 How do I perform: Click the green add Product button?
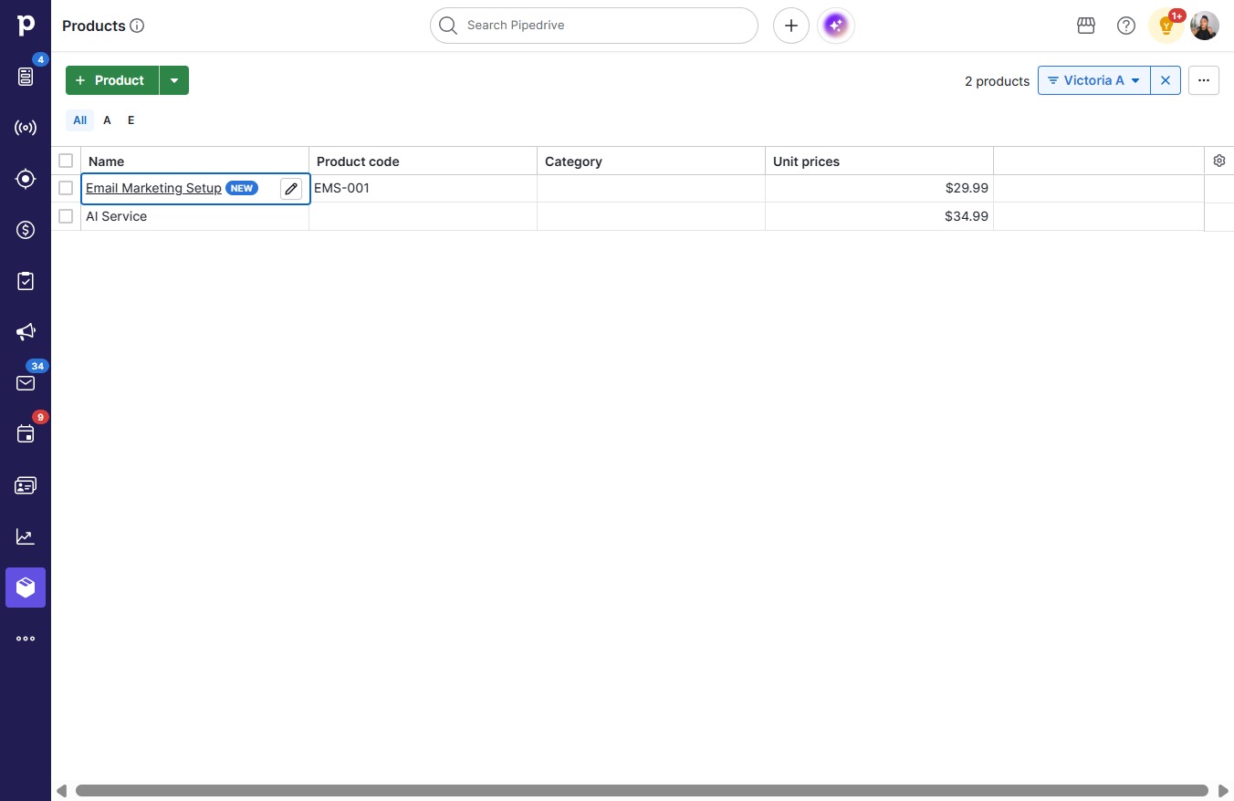(x=112, y=80)
